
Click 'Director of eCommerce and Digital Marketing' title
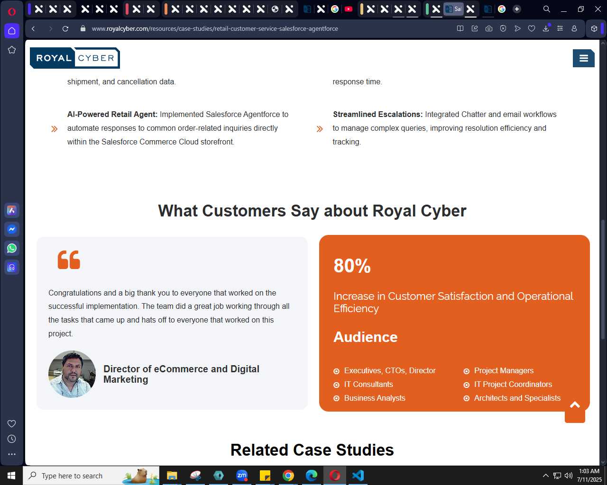[181, 374]
